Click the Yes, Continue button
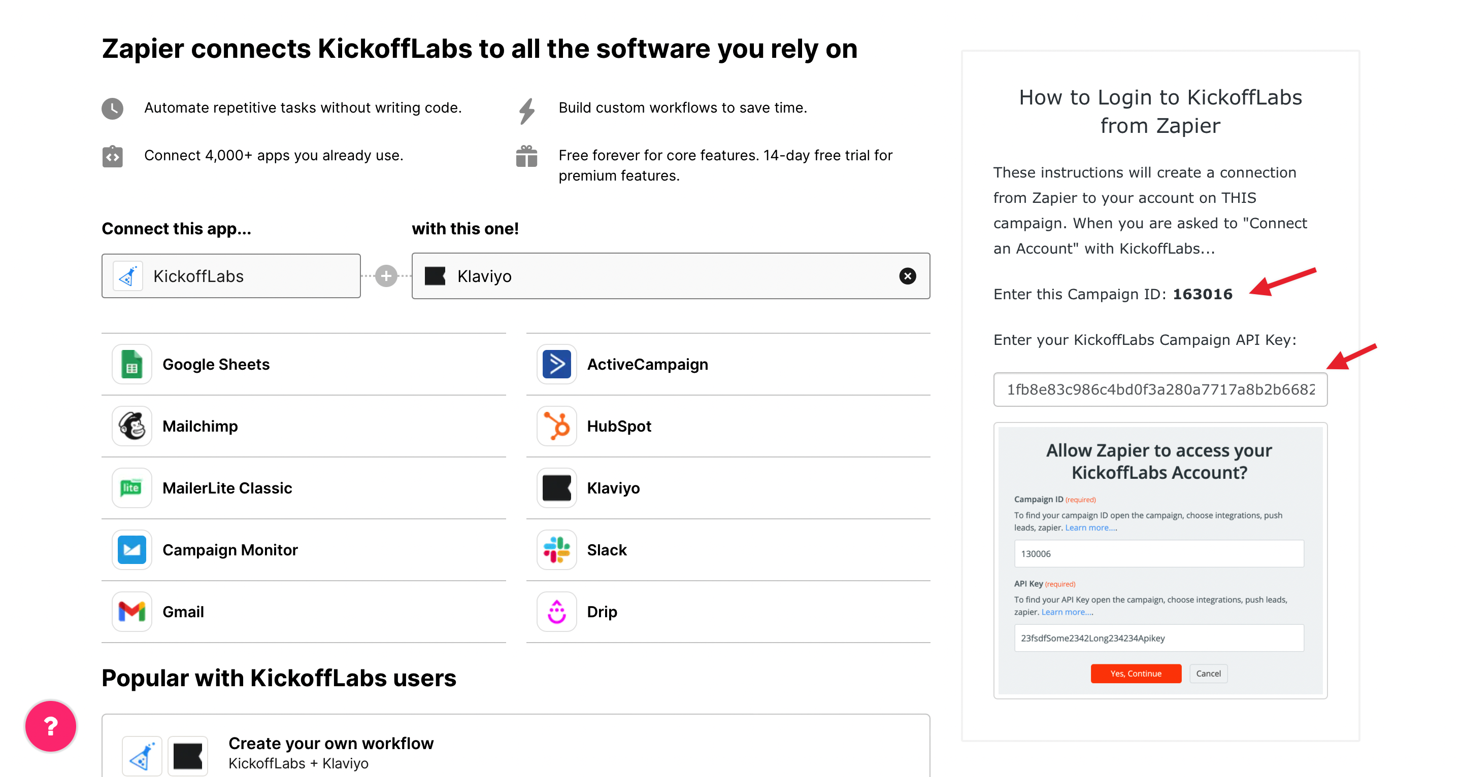1462x777 pixels. [x=1136, y=674]
